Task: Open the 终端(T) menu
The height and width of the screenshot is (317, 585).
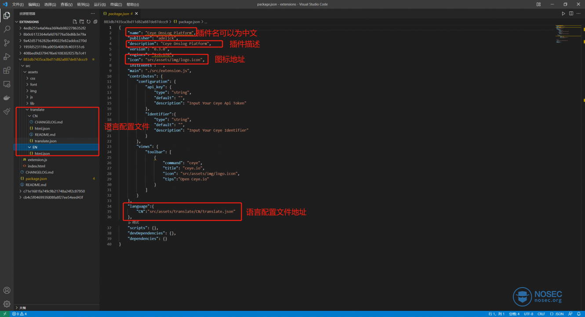Action: pos(116,4)
